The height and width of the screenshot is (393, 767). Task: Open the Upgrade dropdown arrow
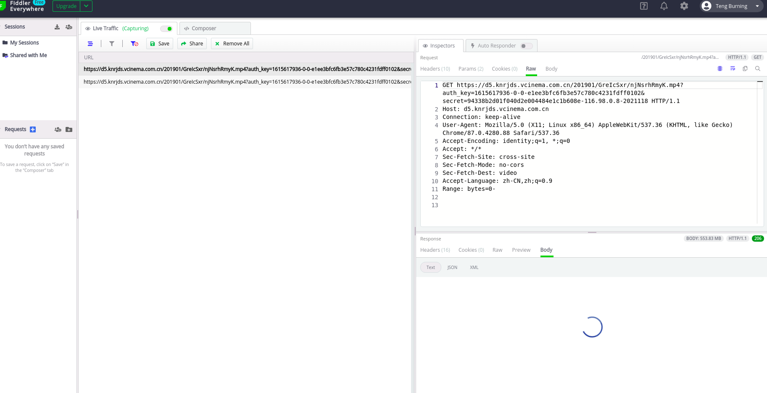pyautogui.click(x=86, y=6)
